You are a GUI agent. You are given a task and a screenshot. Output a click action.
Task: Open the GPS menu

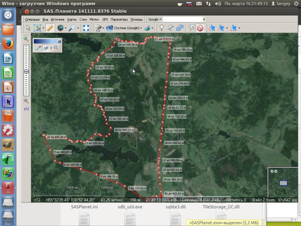105,20
